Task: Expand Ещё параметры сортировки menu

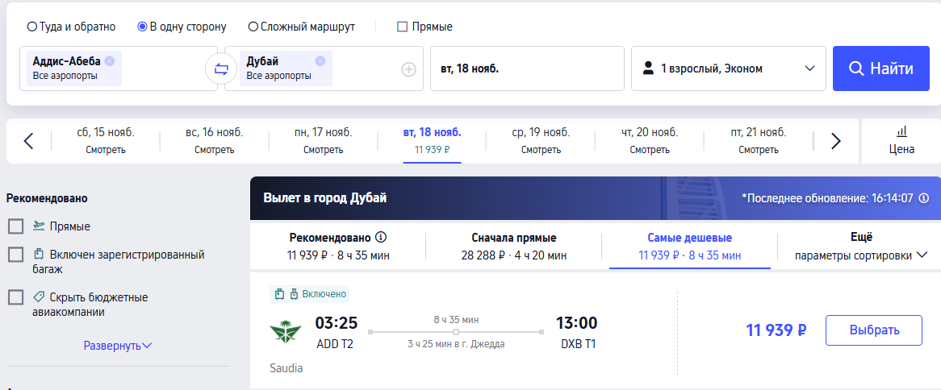Action: [x=861, y=247]
